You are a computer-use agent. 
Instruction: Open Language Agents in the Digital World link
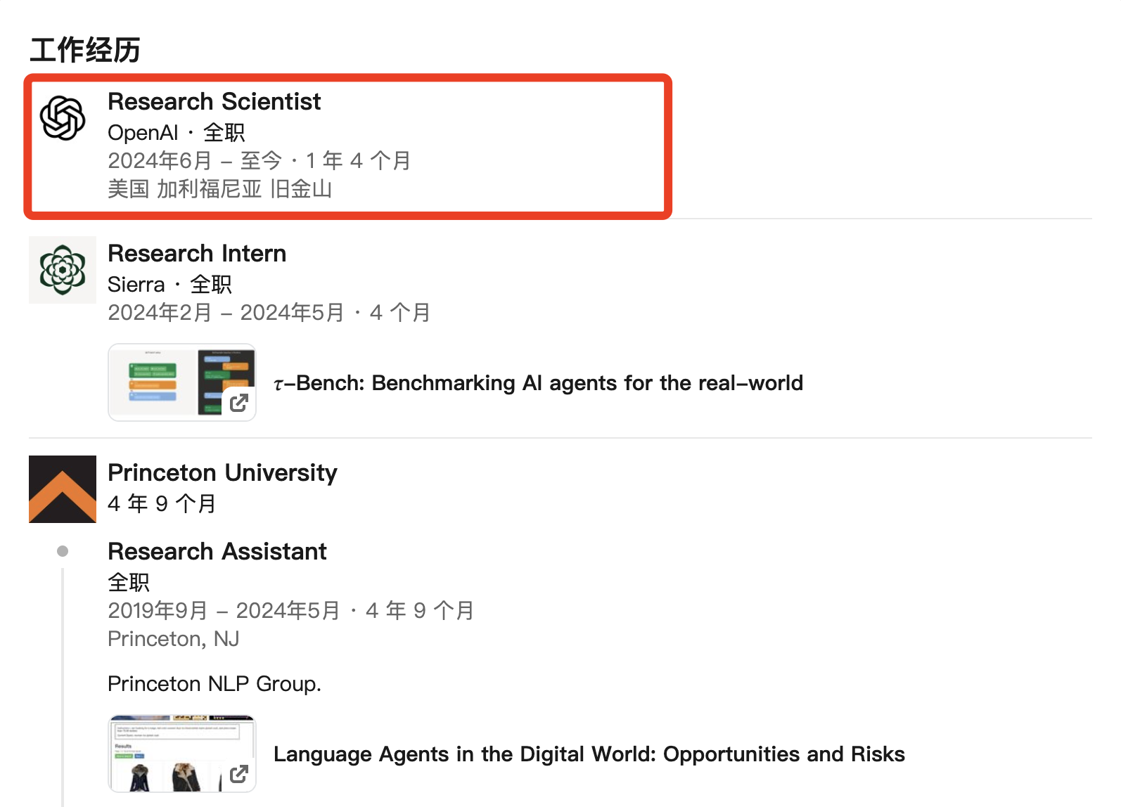click(x=589, y=754)
